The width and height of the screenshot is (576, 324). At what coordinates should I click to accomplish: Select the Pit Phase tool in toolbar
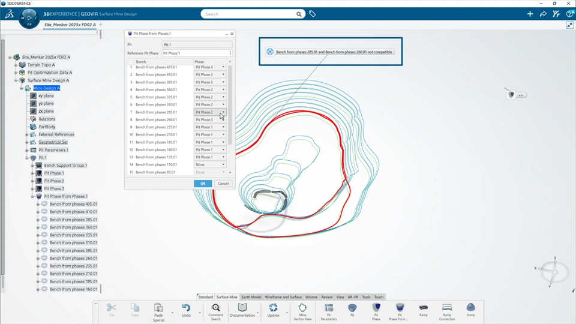point(376,312)
